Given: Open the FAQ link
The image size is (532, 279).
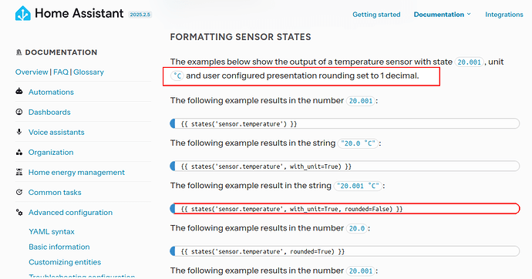Looking at the screenshot, I should point(61,72).
